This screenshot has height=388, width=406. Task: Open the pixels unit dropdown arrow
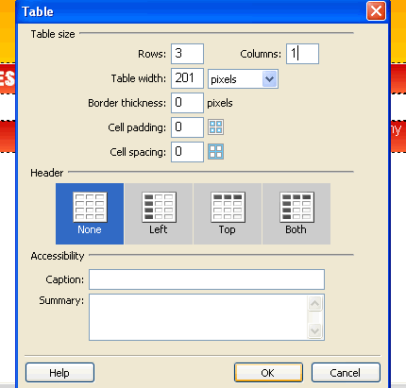click(270, 79)
